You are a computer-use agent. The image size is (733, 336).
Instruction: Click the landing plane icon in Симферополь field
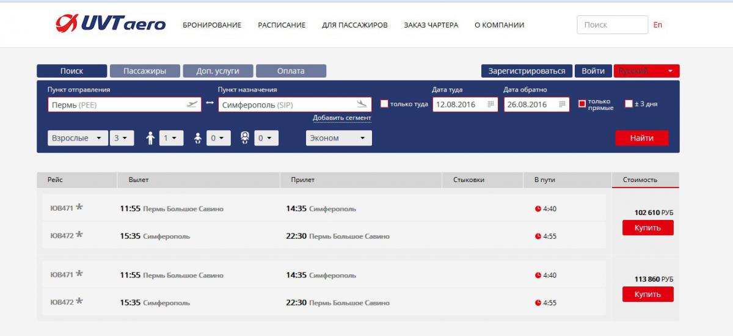click(362, 104)
